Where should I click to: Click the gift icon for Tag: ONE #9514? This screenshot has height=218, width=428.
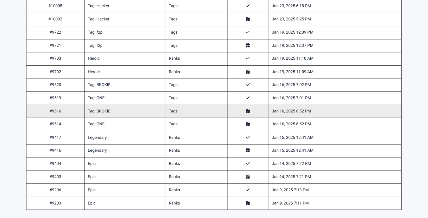coord(248,124)
